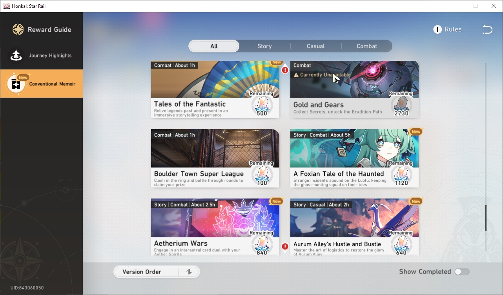This screenshot has height=295, width=503.
Task: Click the jade reward icon on Boulder Town Super League
Action: point(261,173)
